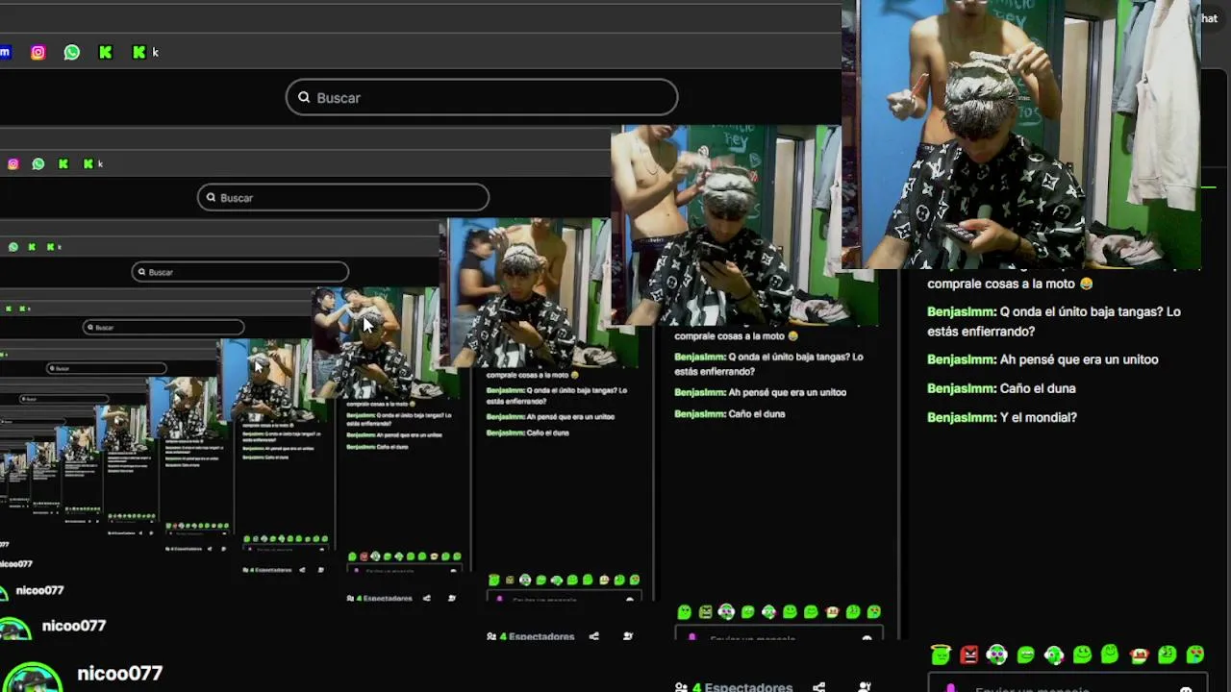Pick the headphones emote in the second nested chat
Image resolution: width=1231 pixels, height=692 pixels.
click(726, 612)
